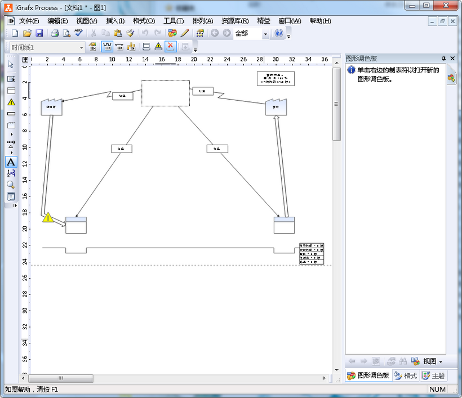Switch to the 格式 tab
The image size is (462, 398).
point(406,375)
